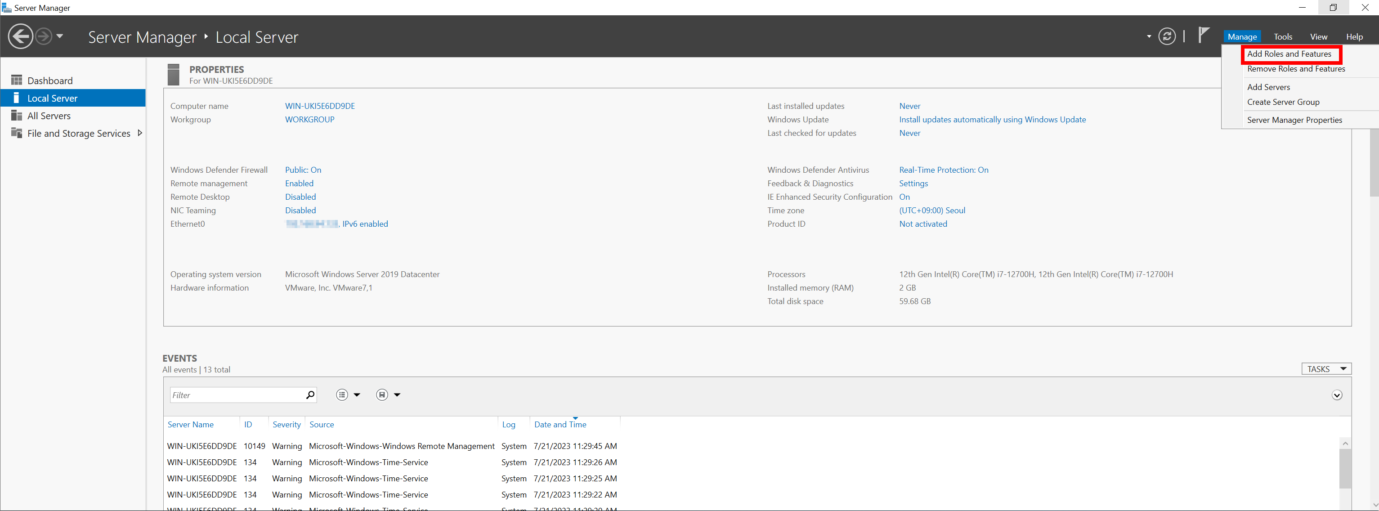Sort events by Source column
This screenshot has width=1379, height=511.
point(321,425)
